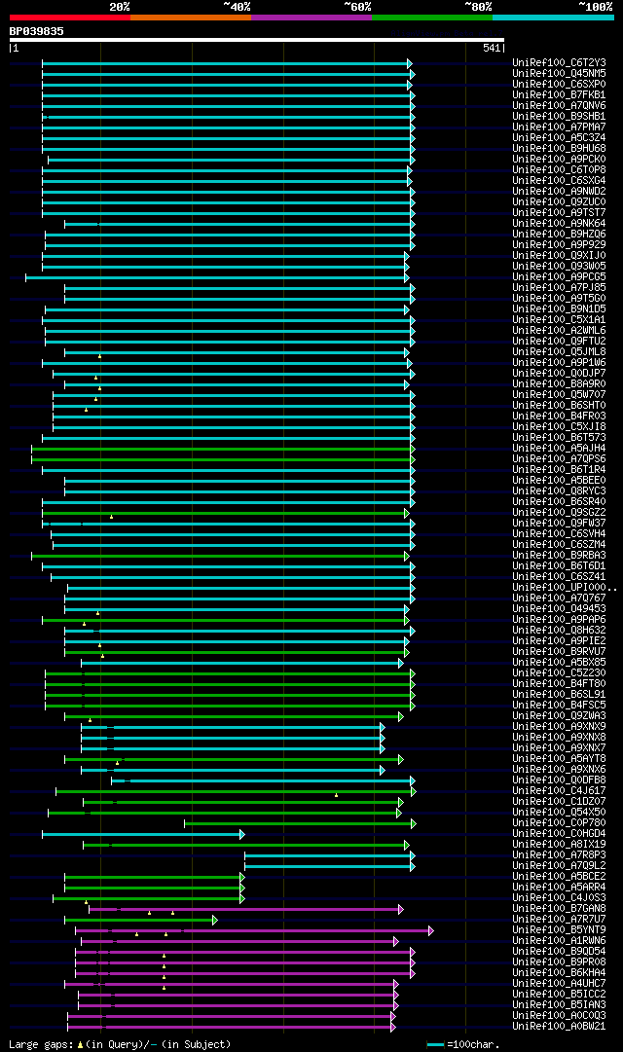Click the UniRef100_B9QD54 label
This screenshot has width=623, height=1052.
coord(559,952)
